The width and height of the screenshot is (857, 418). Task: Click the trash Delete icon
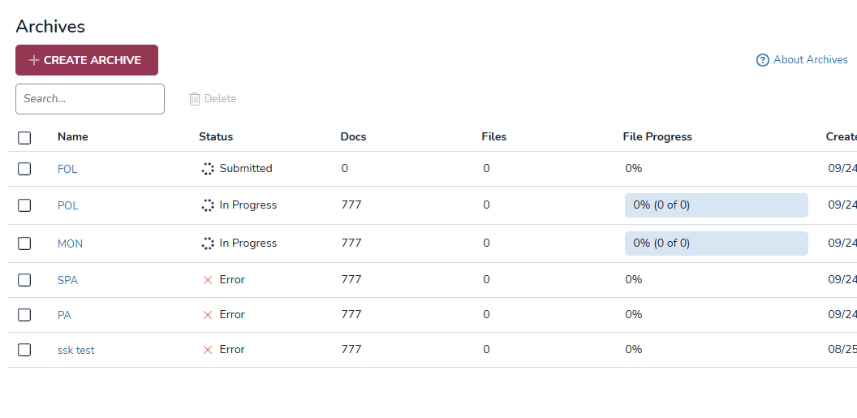tap(195, 99)
